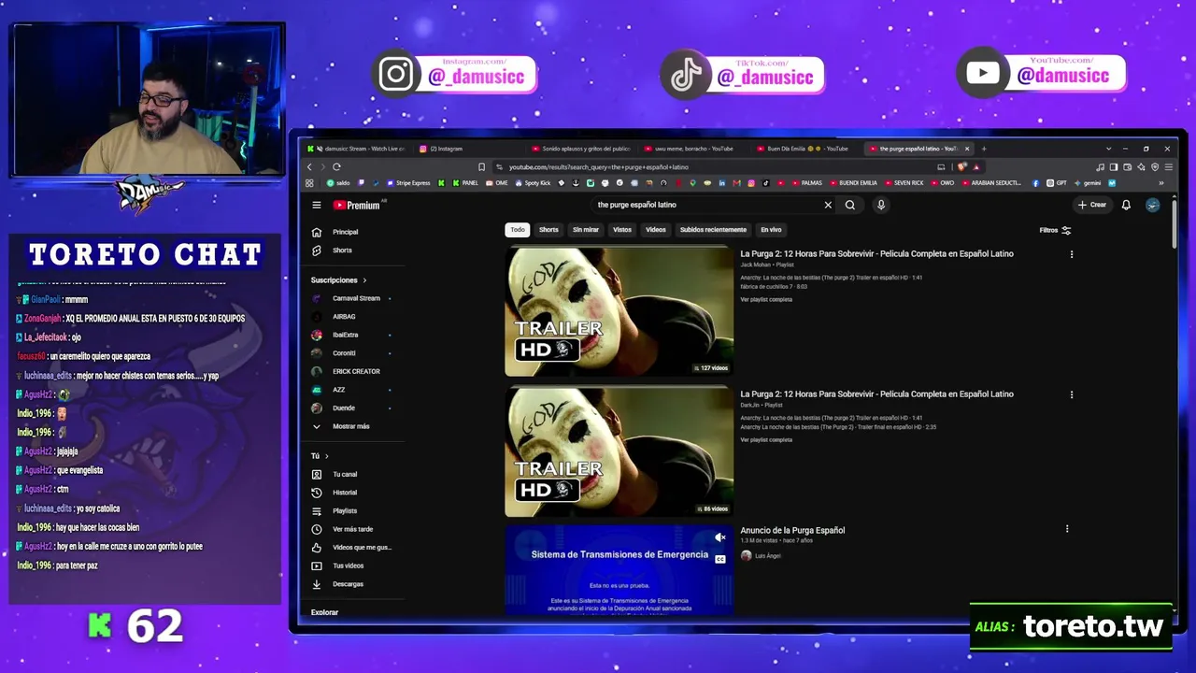This screenshot has width=1196, height=673.
Task: Open the Anuncio de la Purga Español title
Action: click(x=792, y=530)
